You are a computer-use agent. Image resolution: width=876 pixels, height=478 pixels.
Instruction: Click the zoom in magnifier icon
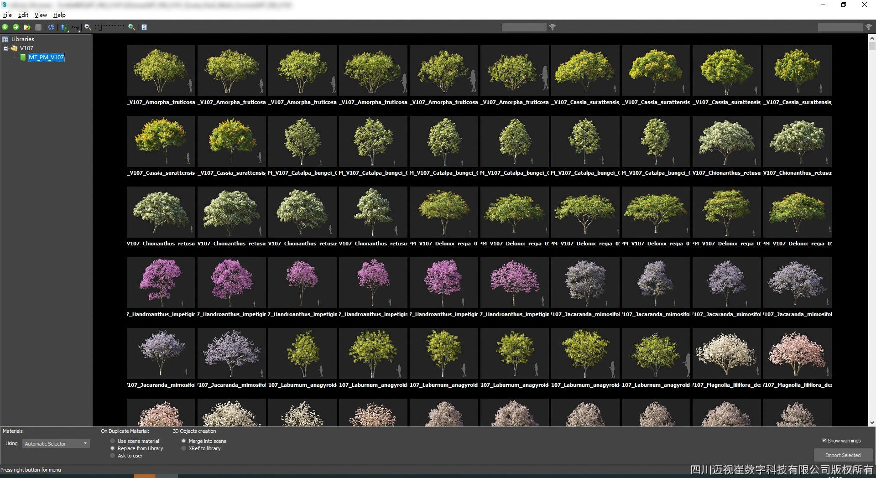[131, 27]
